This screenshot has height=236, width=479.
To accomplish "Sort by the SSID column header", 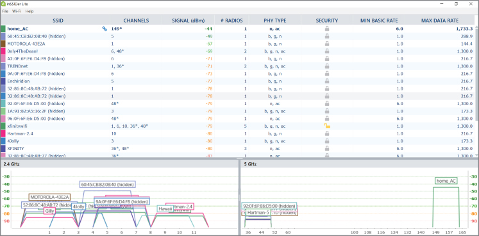I will 58,21.
